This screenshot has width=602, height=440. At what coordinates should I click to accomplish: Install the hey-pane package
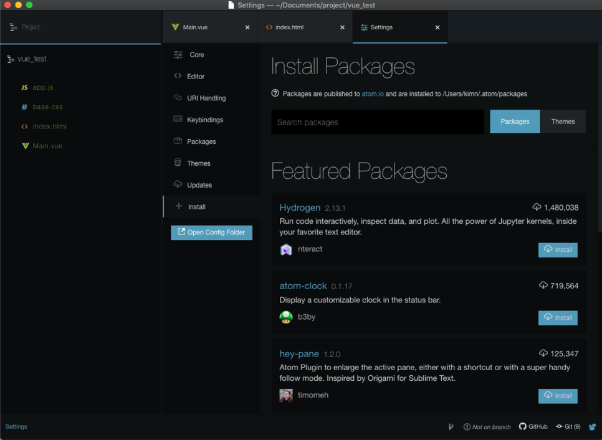point(558,396)
